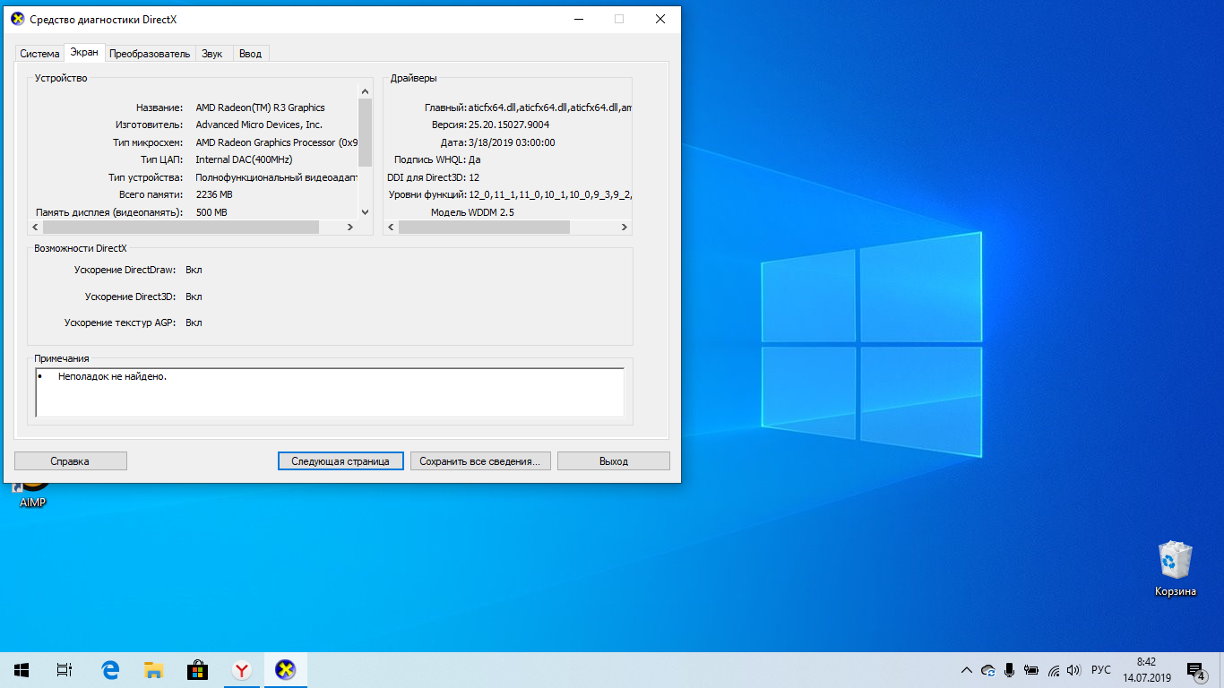Select the Корзина desktop icon

pyautogui.click(x=1175, y=568)
